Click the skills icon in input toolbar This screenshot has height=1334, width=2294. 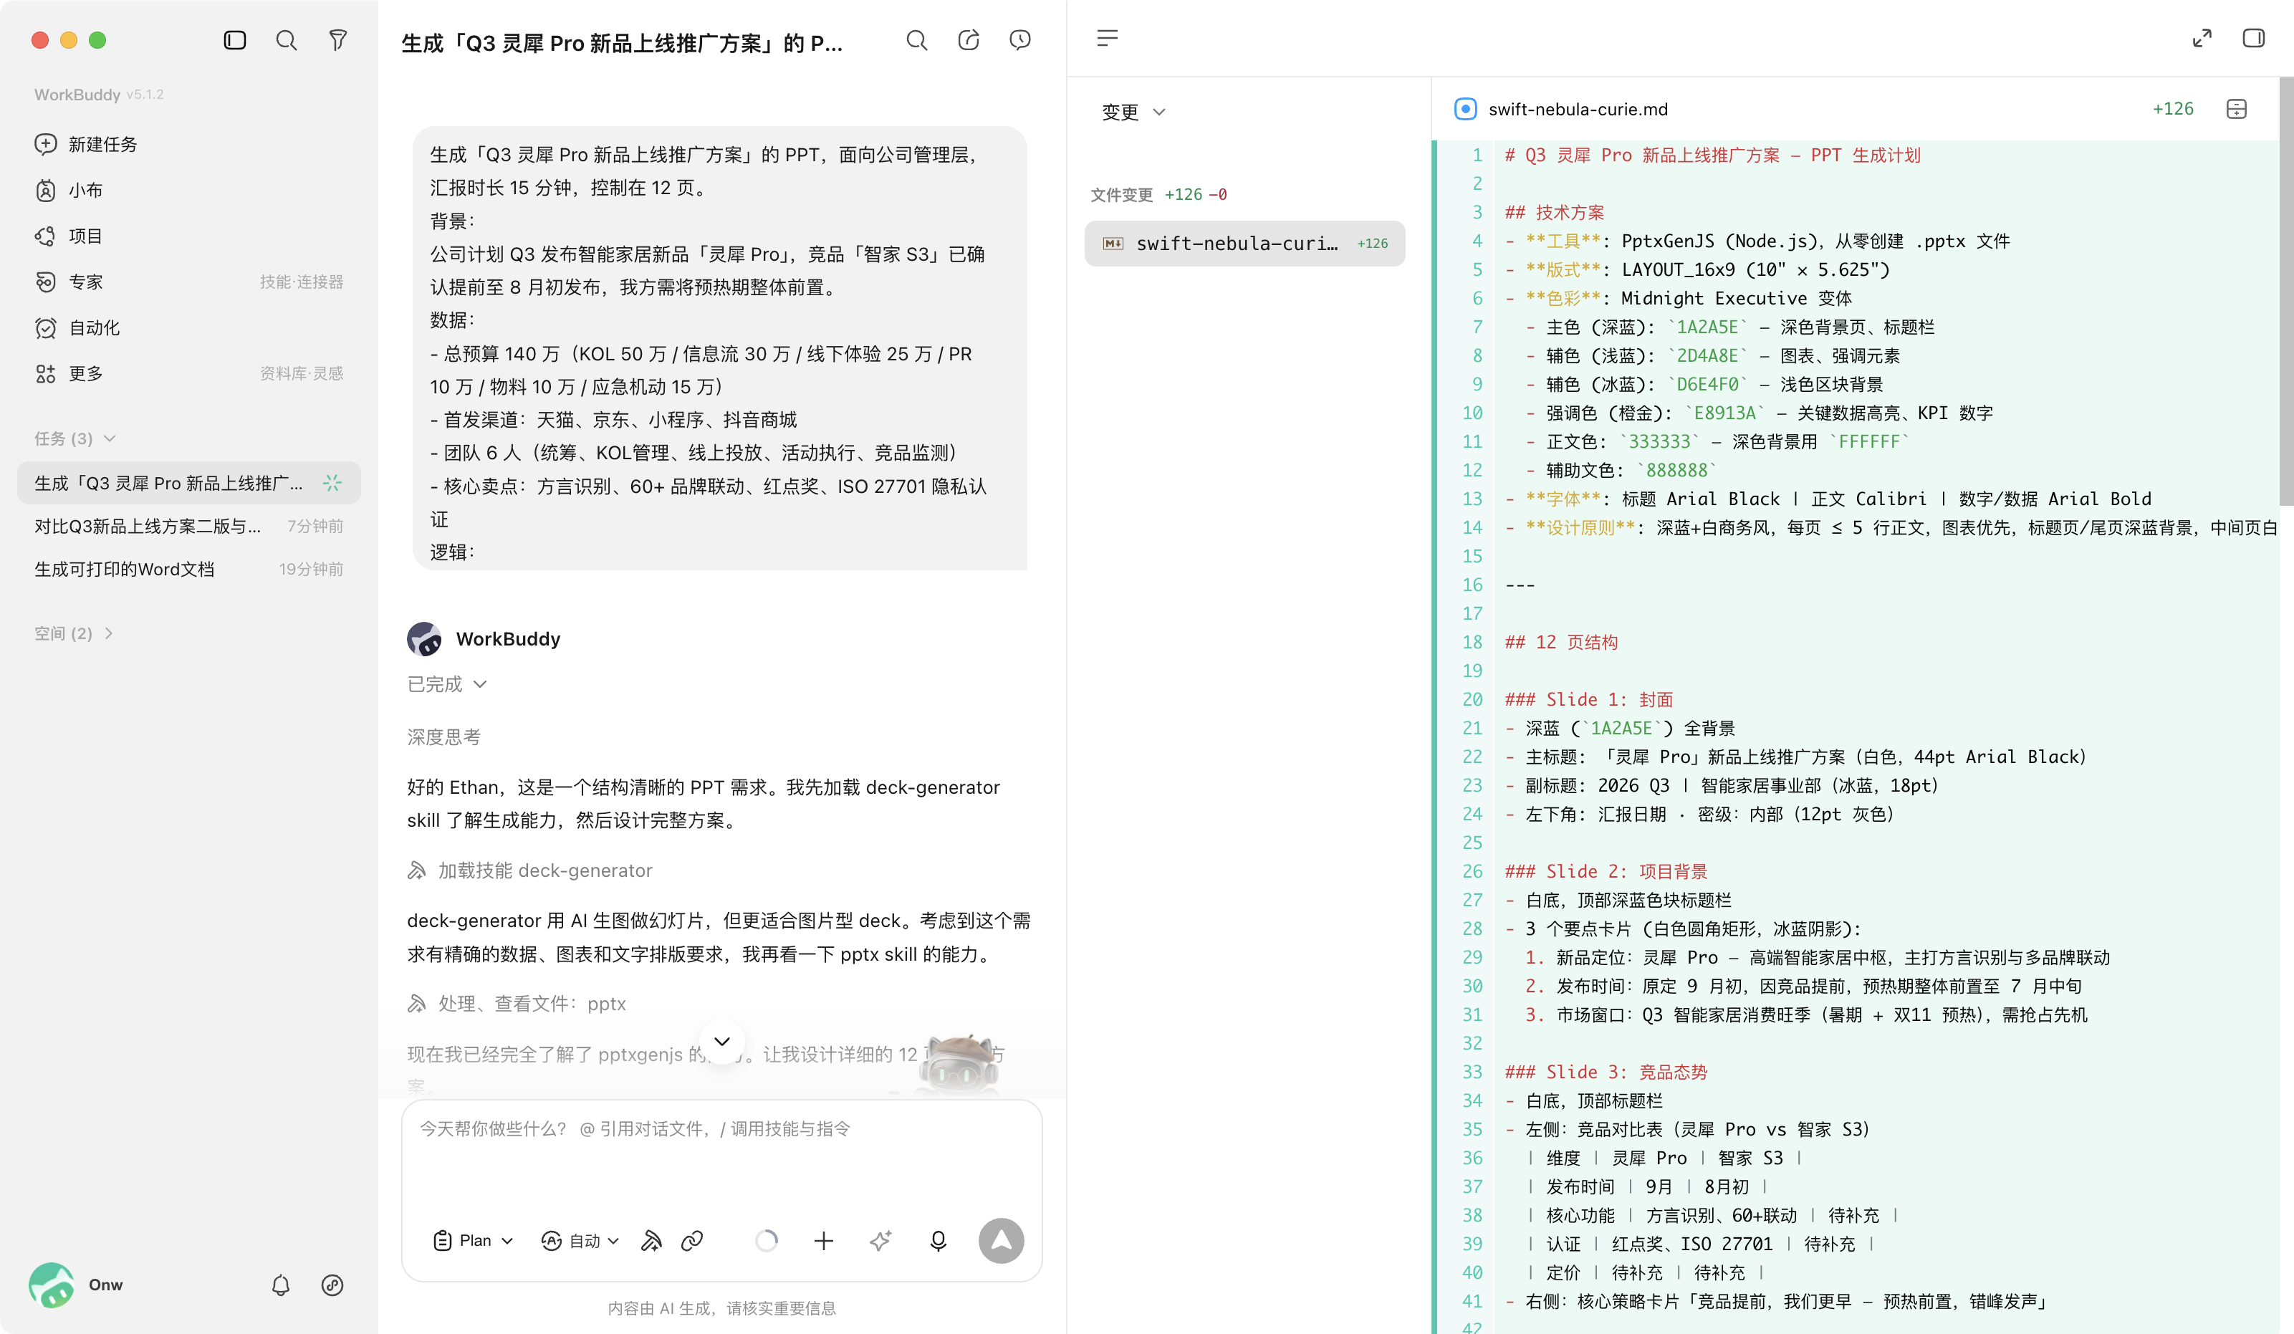651,1240
